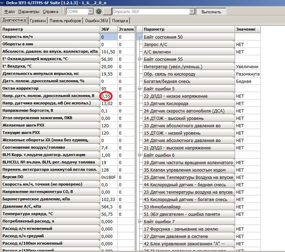Switch to the Диагностика tab
The height and width of the screenshot is (252, 285).
[x=14, y=20]
